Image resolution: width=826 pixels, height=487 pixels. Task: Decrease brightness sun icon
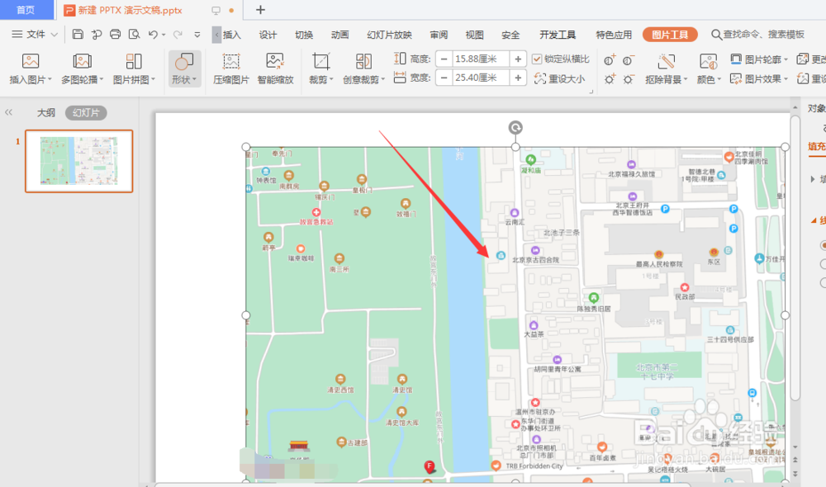629,79
